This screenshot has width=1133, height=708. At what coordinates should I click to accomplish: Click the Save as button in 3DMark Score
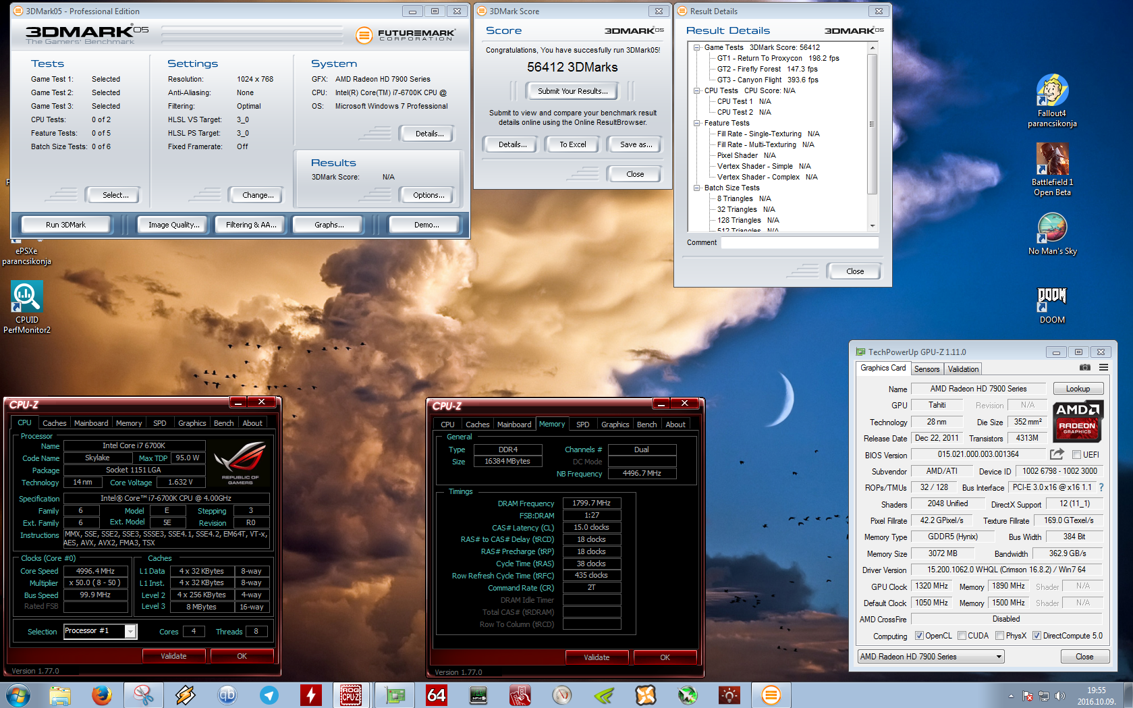tap(636, 144)
